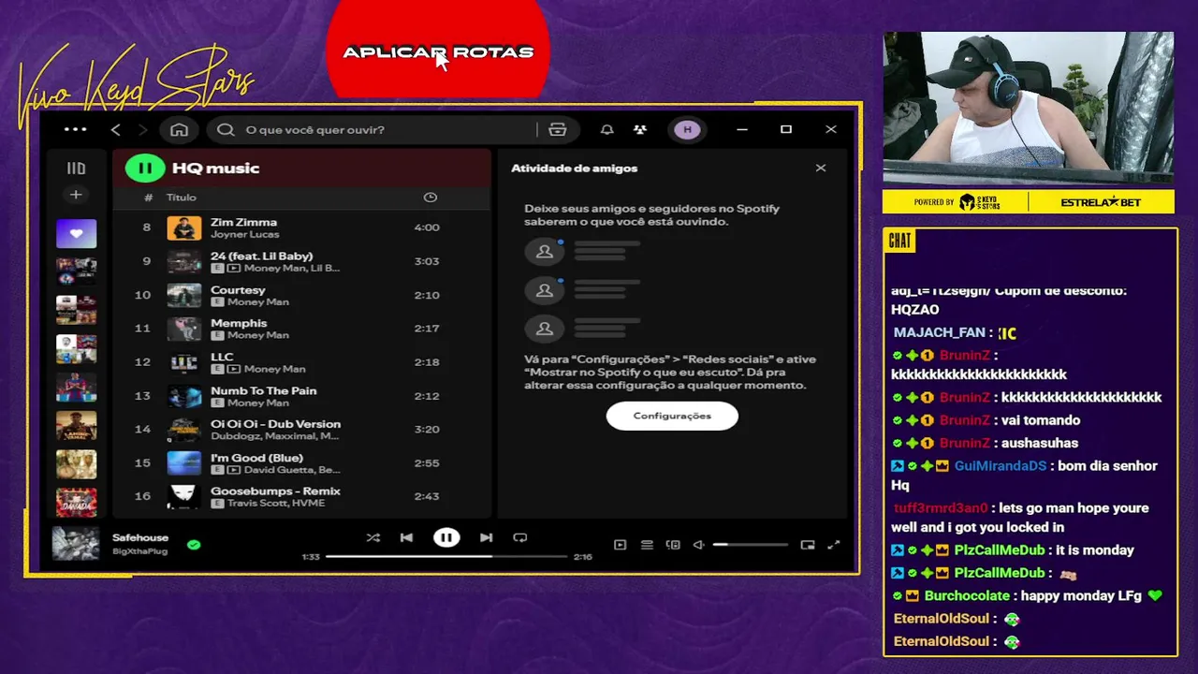The height and width of the screenshot is (674, 1198).
Task: Create a playlist with the plus icon
Action: [x=76, y=195]
